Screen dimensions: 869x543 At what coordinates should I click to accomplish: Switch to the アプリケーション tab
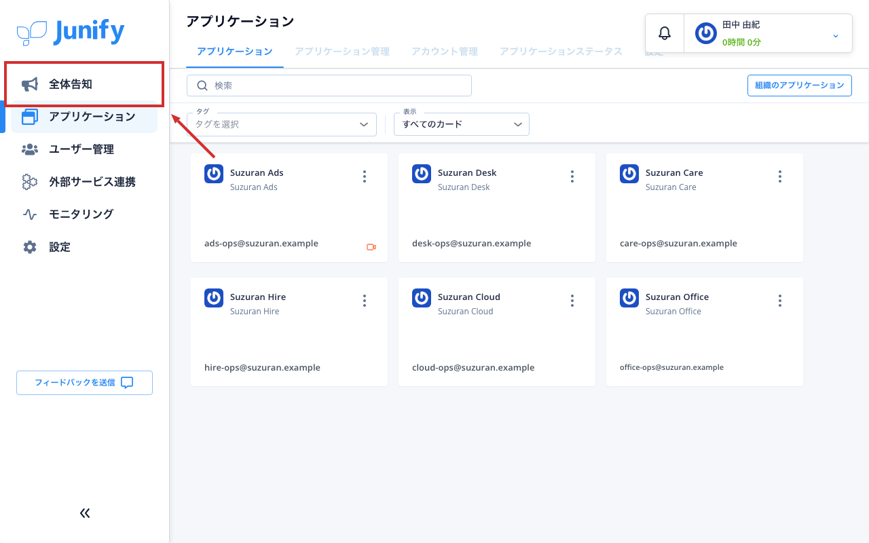point(235,52)
